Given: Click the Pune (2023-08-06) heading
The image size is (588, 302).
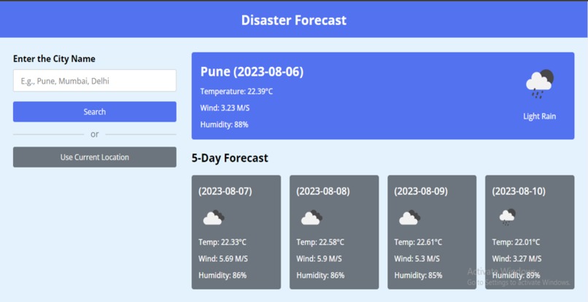Looking at the screenshot, I should (252, 71).
